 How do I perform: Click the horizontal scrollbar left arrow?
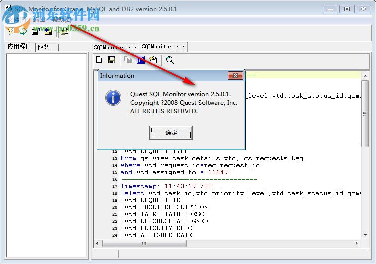click(97, 244)
